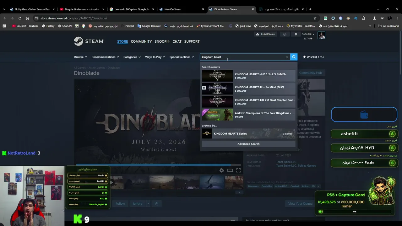
Task: Open the Community Hub button
Action: tap(311, 73)
